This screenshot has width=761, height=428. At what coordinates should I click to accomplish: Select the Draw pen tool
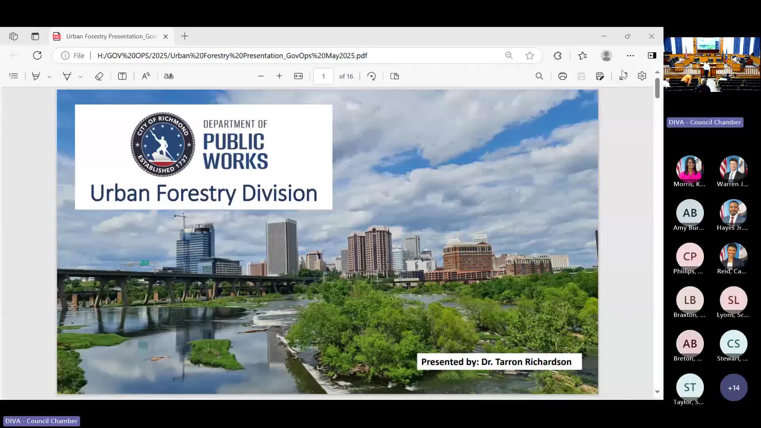(x=67, y=76)
